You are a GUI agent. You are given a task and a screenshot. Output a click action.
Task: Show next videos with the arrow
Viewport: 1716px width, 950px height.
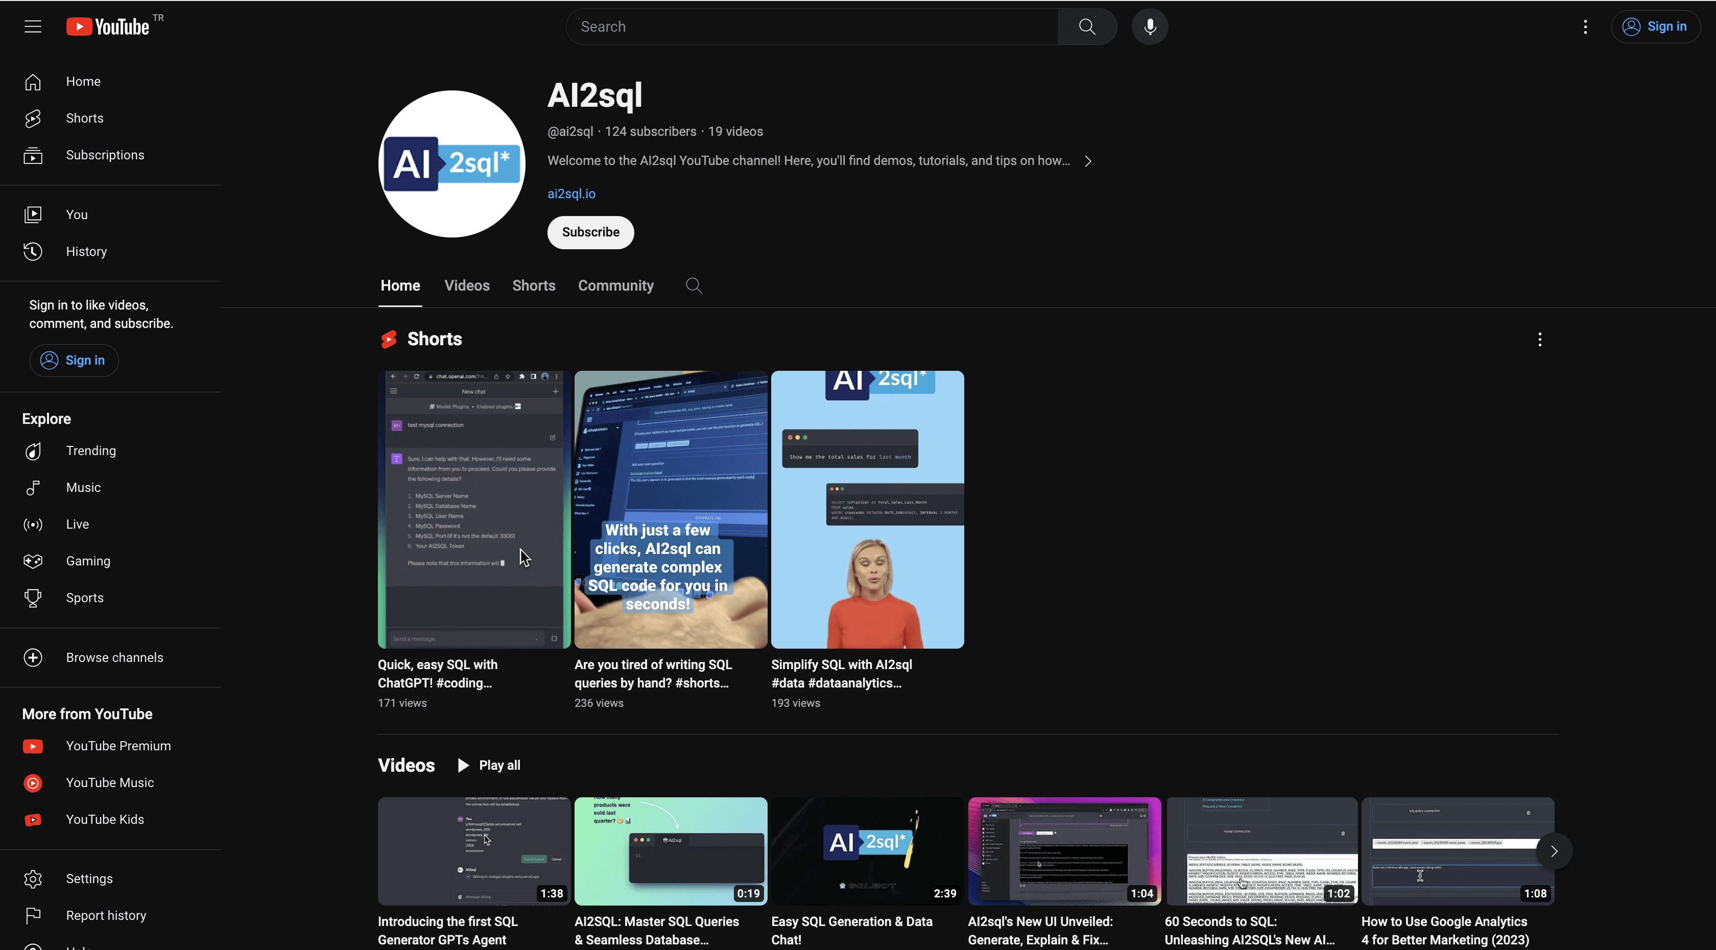[1554, 851]
